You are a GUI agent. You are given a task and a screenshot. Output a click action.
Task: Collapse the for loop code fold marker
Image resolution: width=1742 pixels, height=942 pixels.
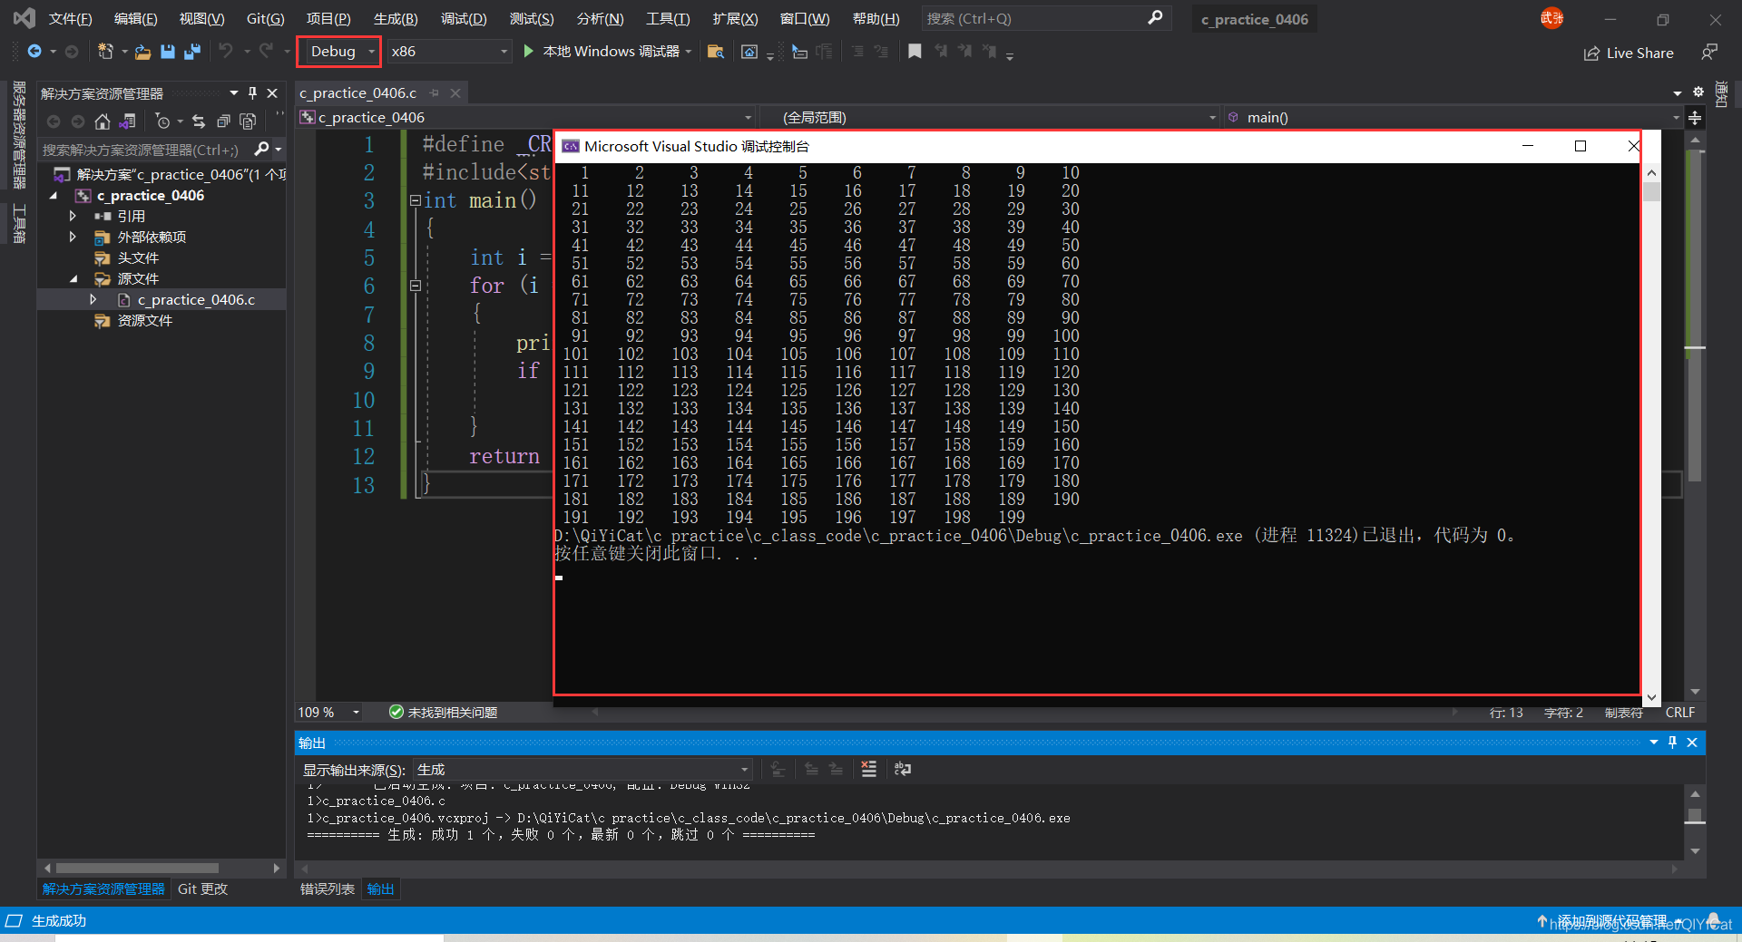[416, 286]
